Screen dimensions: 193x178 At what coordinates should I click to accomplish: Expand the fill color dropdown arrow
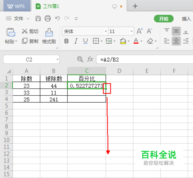(129, 41)
